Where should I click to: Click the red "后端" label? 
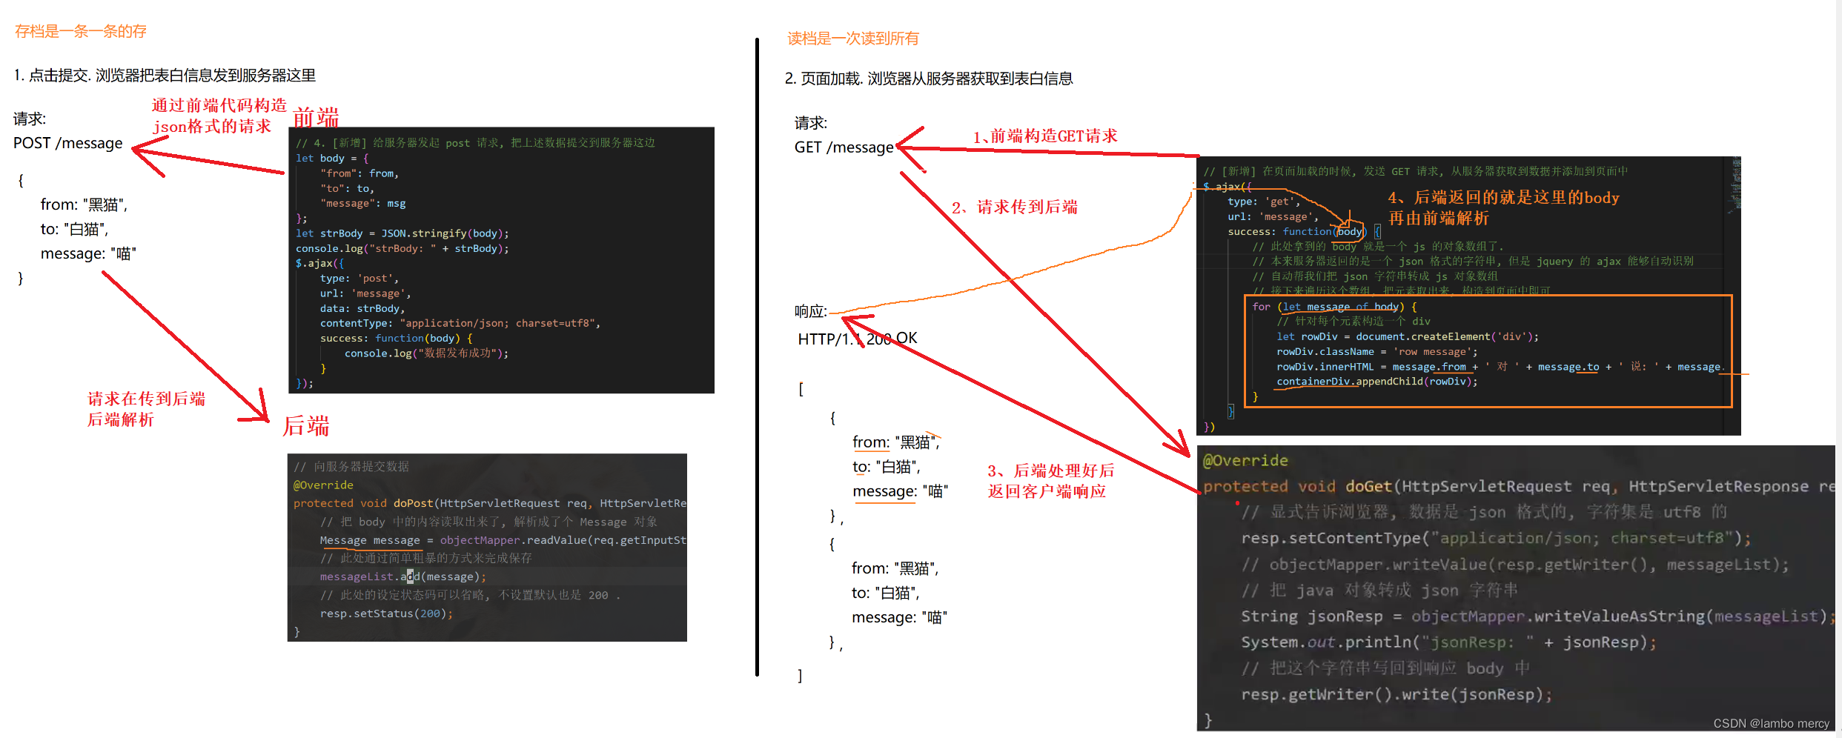tap(306, 425)
